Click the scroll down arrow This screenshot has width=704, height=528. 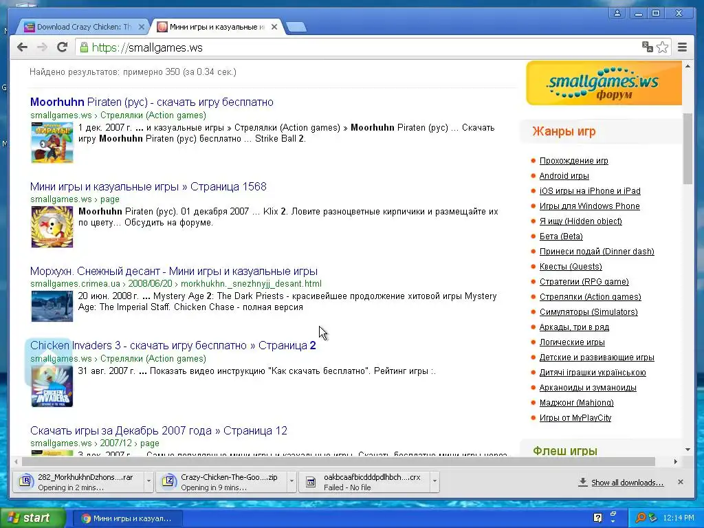click(x=687, y=450)
